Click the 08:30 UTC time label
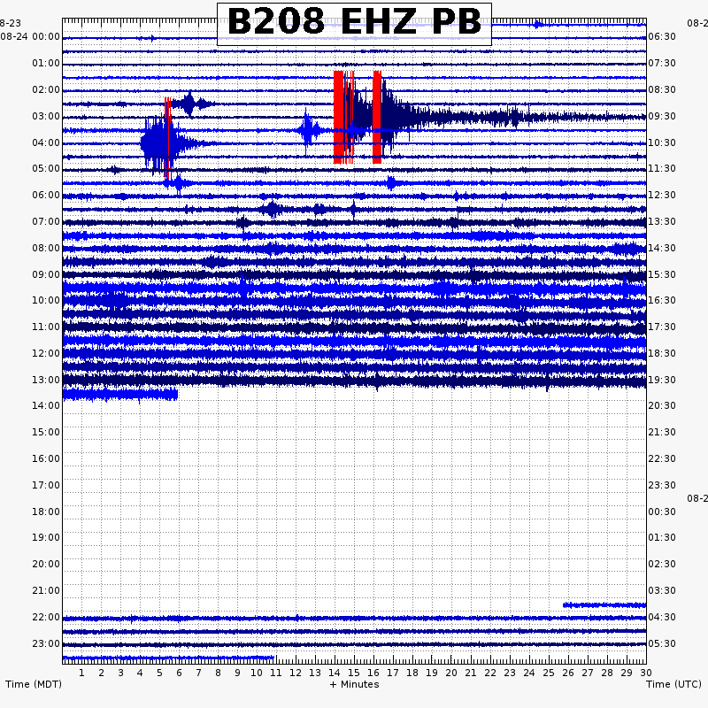 (x=662, y=90)
